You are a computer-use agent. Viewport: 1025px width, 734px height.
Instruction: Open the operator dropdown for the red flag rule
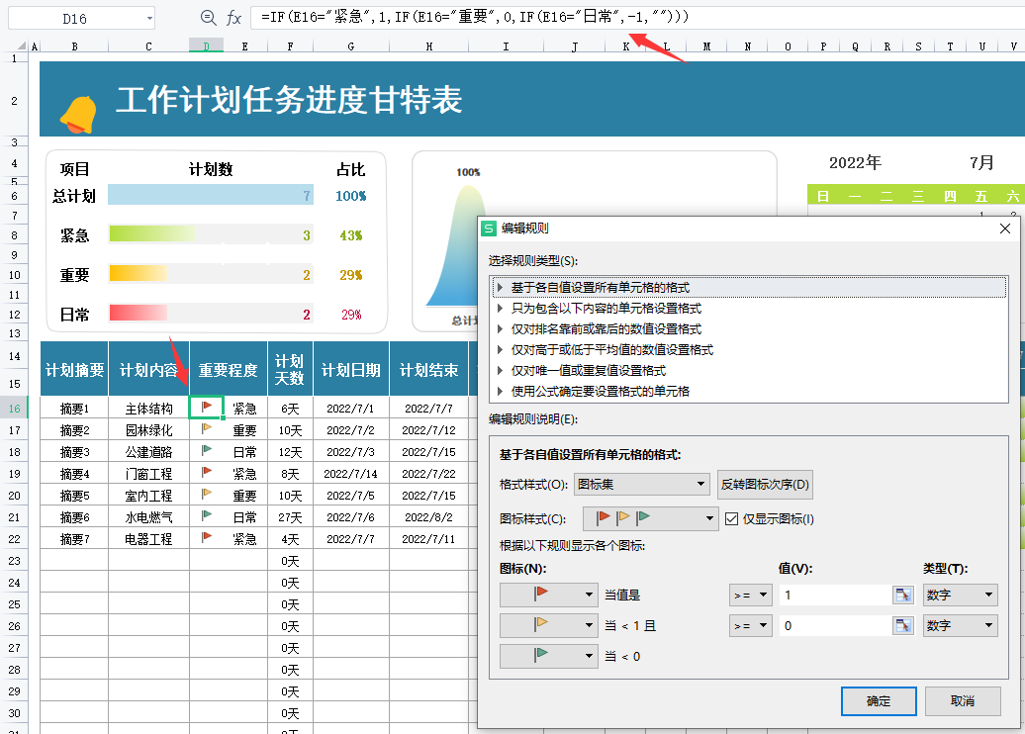pyautogui.click(x=750, y=595)
